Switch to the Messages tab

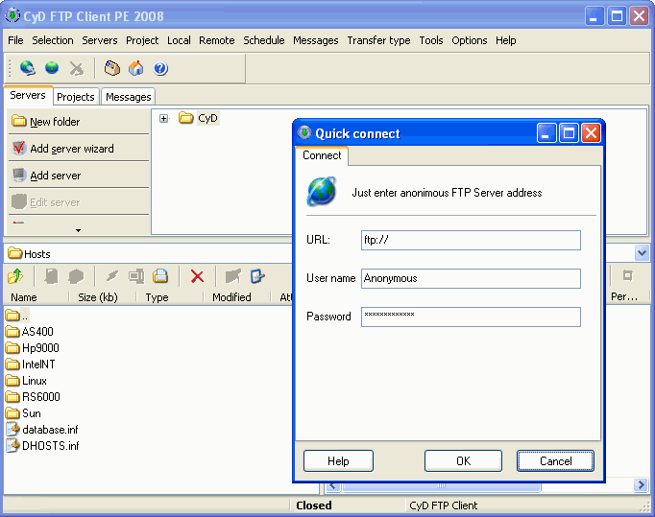(129, 97)
